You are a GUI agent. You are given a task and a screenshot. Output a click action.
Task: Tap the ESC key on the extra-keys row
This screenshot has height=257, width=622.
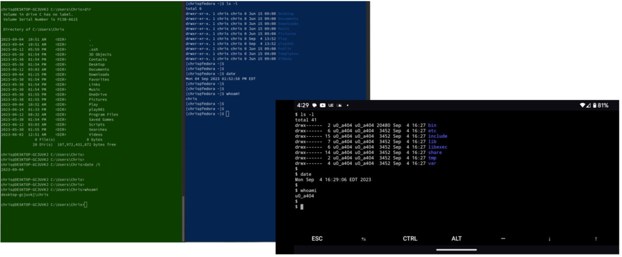(x=317, y=239)
